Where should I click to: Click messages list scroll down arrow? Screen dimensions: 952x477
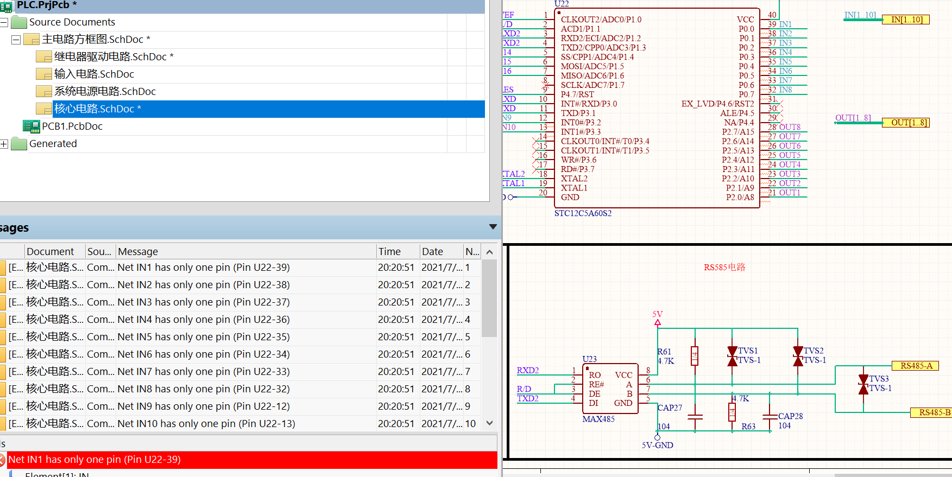489,423
